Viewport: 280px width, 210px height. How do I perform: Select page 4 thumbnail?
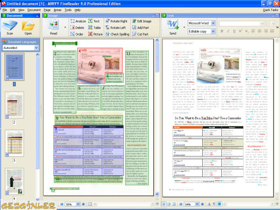point(14,181)
